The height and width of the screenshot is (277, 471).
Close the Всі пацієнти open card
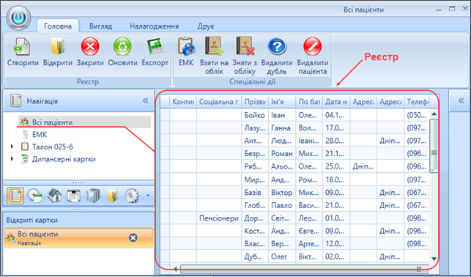click(x=133, y=237)
